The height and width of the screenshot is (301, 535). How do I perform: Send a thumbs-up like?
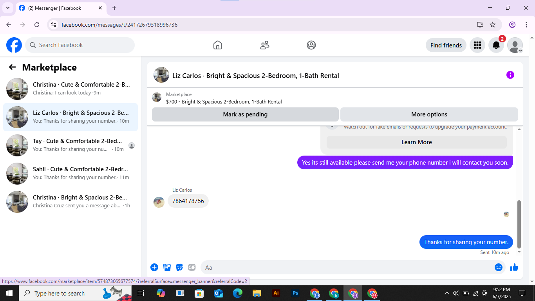pyautogui.click(x=514, y=267)
